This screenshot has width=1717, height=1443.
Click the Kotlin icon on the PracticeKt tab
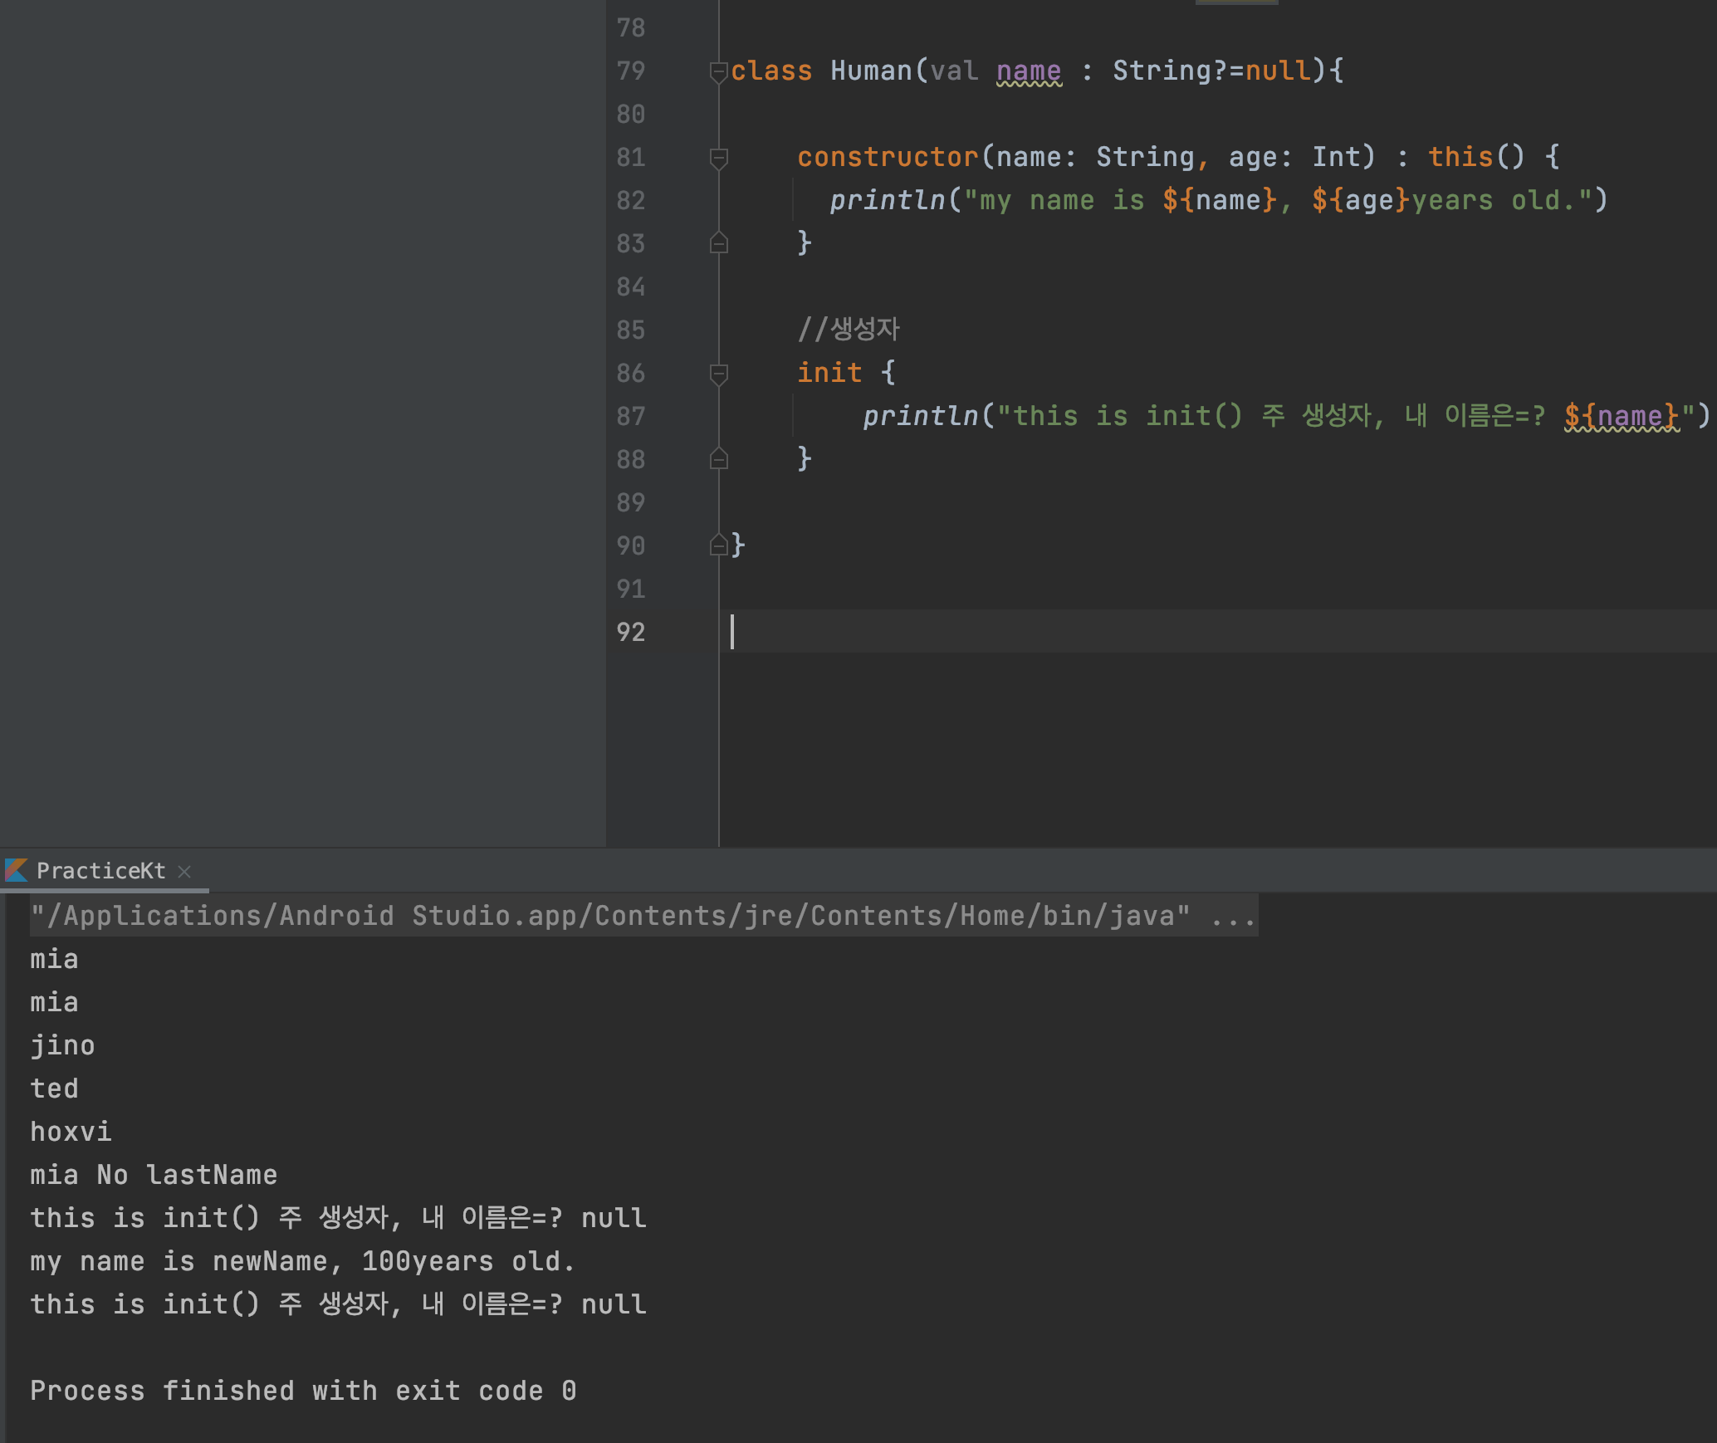(17, 870)
